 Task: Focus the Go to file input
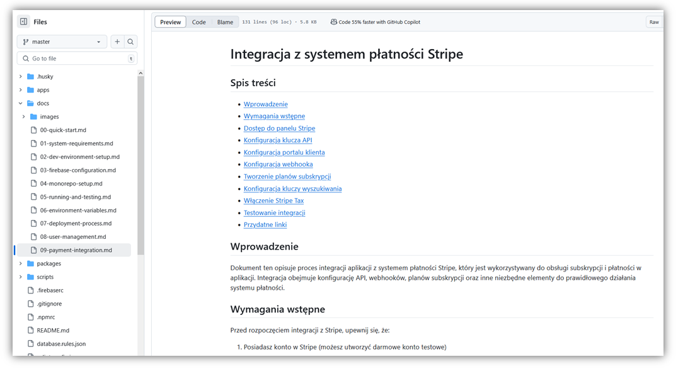[x=77, y=58]
